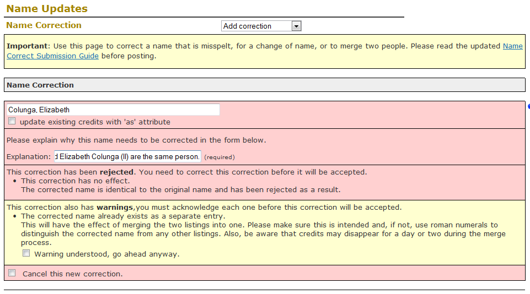Image resolution: width=530 pixels, height=294 pixels.
Task: Click into the Explanation text field
Action: tap(127, 156)
